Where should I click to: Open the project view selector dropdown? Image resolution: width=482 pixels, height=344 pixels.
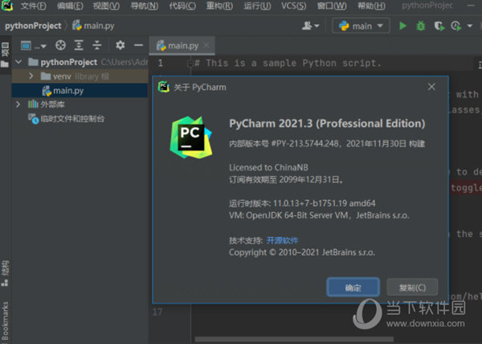(33, 46)
